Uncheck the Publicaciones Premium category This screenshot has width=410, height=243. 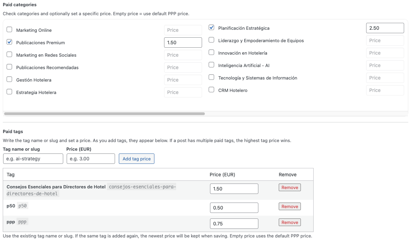(9, 42)
